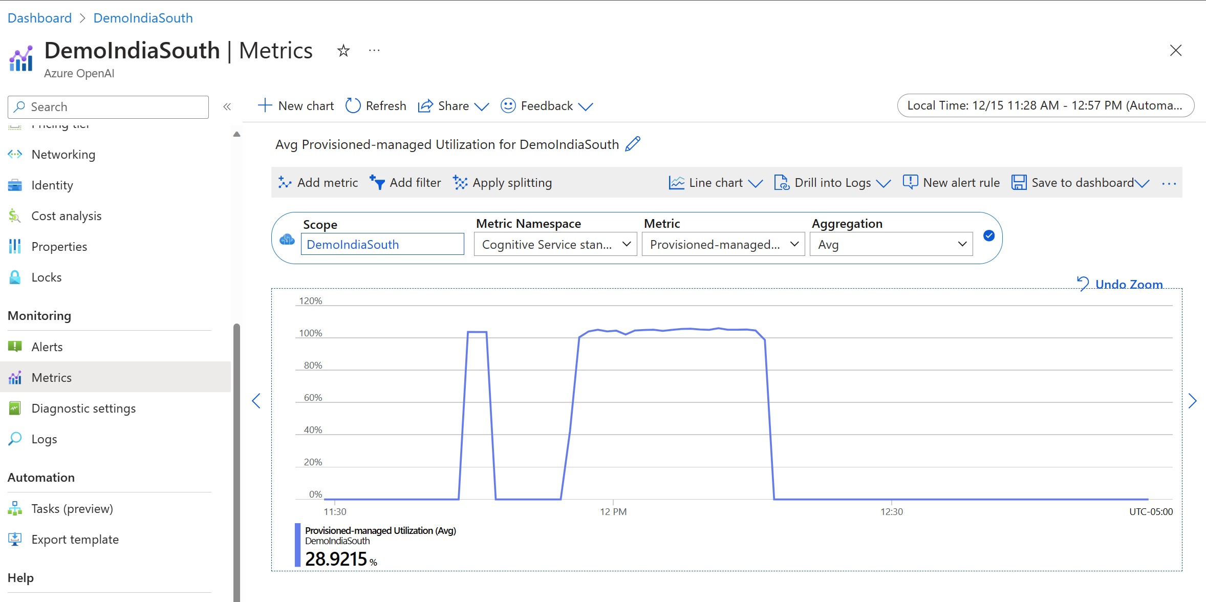The width and height of the screenshot is (1206, 602).
Task: Click the Add metric icon
Action: click(285, 183)
